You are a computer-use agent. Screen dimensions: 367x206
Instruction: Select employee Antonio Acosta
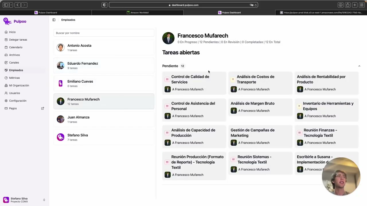(104, 47)
